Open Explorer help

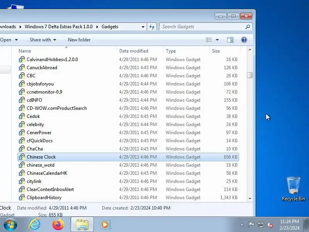click(244, 40)
